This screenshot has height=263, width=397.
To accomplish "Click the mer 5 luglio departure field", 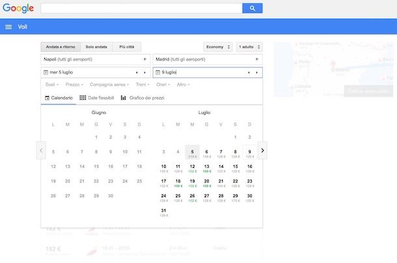I will click(96, 72).
